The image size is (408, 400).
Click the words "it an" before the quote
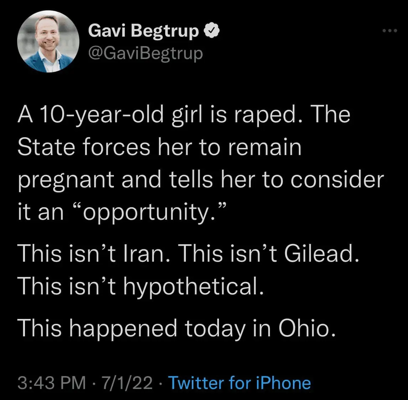[x=41, y=212]
